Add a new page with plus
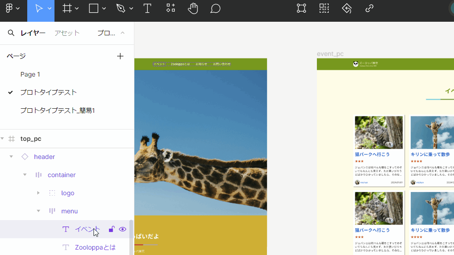 (x=120, y=56)
